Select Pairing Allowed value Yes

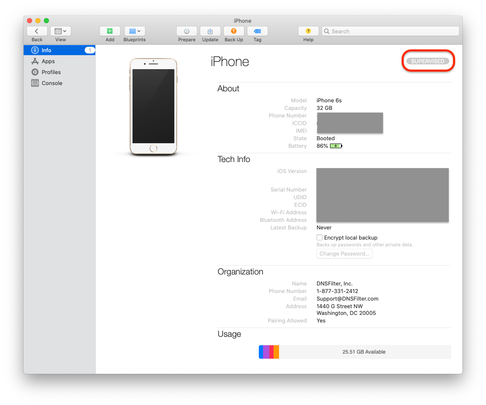(321, 321)
